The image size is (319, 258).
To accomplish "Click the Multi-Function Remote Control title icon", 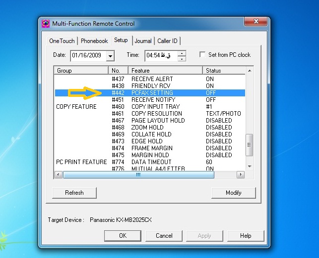I will click(46, 23).
